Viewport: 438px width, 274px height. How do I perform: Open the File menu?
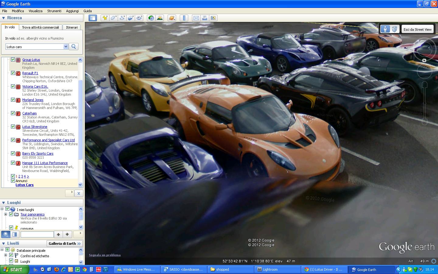[5, 11]
